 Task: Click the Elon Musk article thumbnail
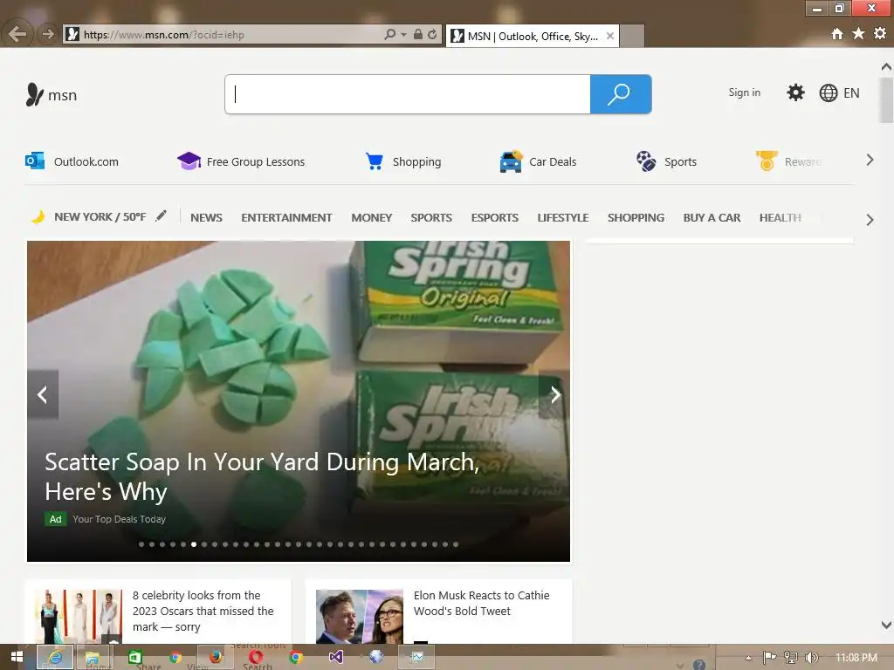(359, 617)
